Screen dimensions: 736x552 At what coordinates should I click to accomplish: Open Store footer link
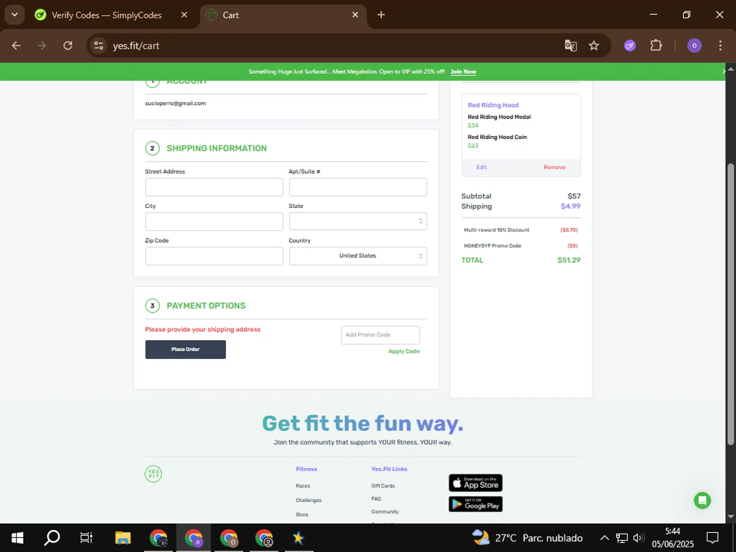(302, 514)
